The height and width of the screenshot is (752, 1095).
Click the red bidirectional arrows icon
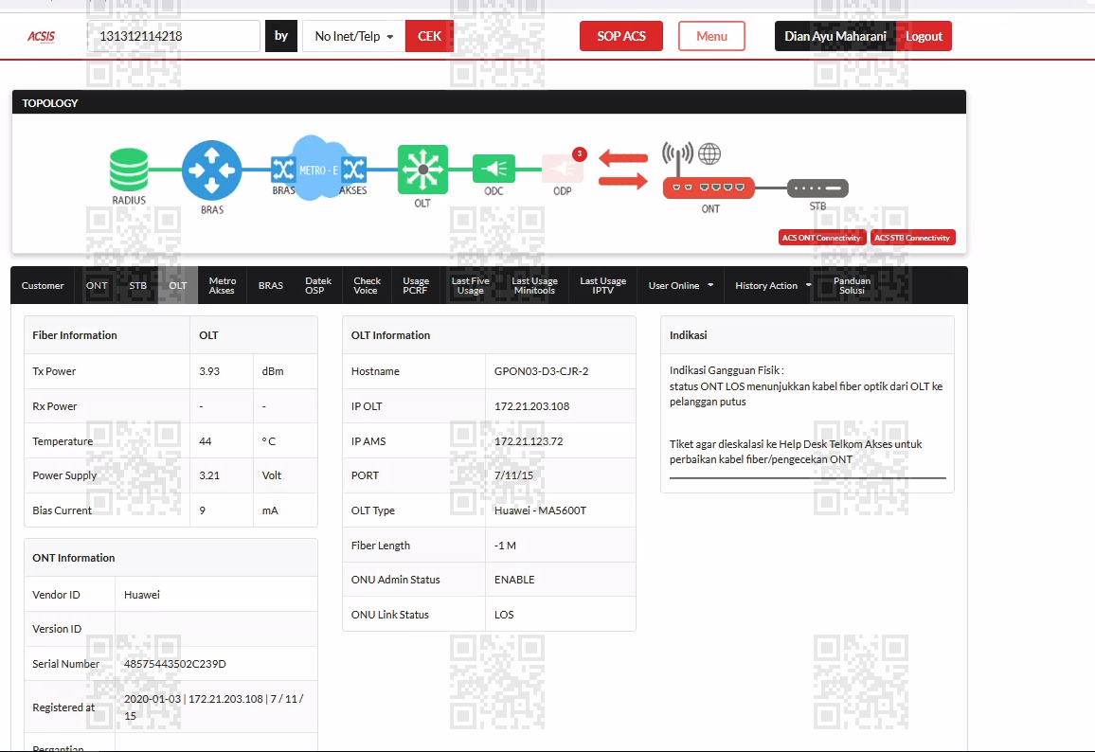tap(623, 170)
